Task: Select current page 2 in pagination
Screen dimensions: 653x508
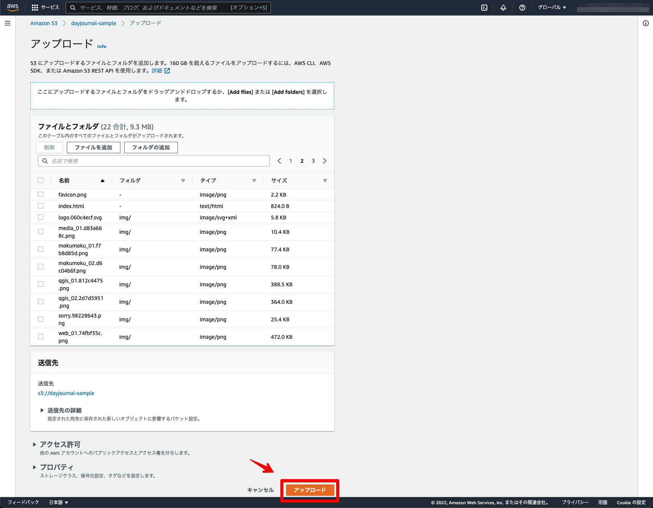Action: [302, 161]
